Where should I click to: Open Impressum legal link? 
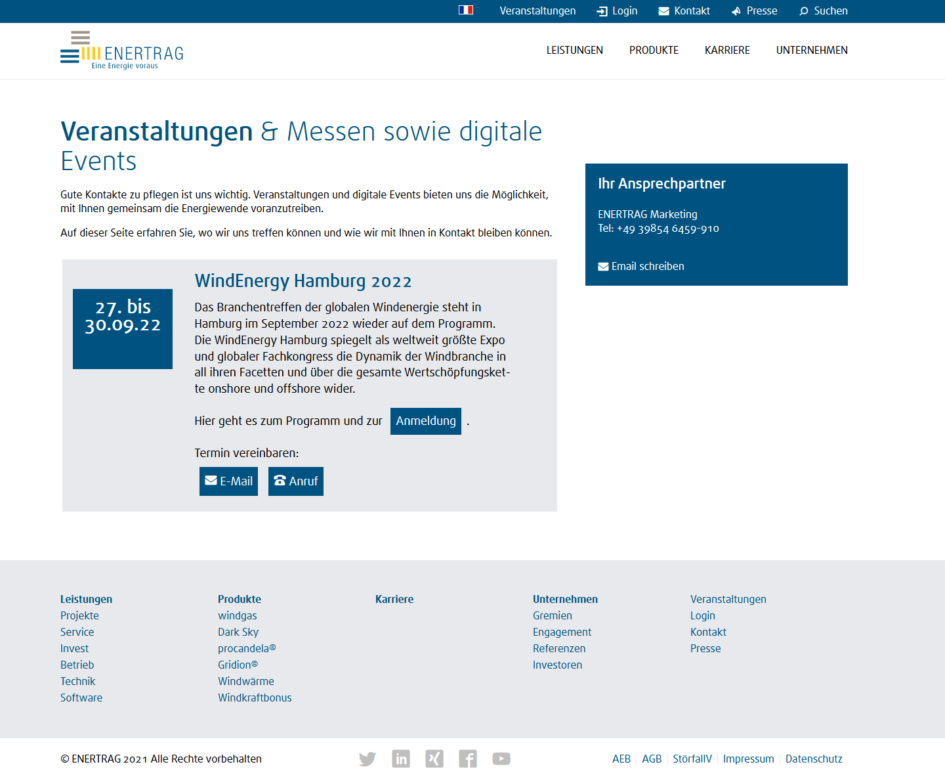point(749,759)
